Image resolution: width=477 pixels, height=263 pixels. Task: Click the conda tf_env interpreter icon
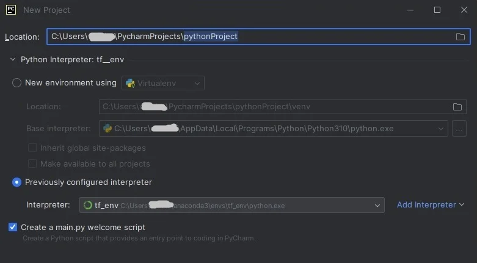click(87, 206)
